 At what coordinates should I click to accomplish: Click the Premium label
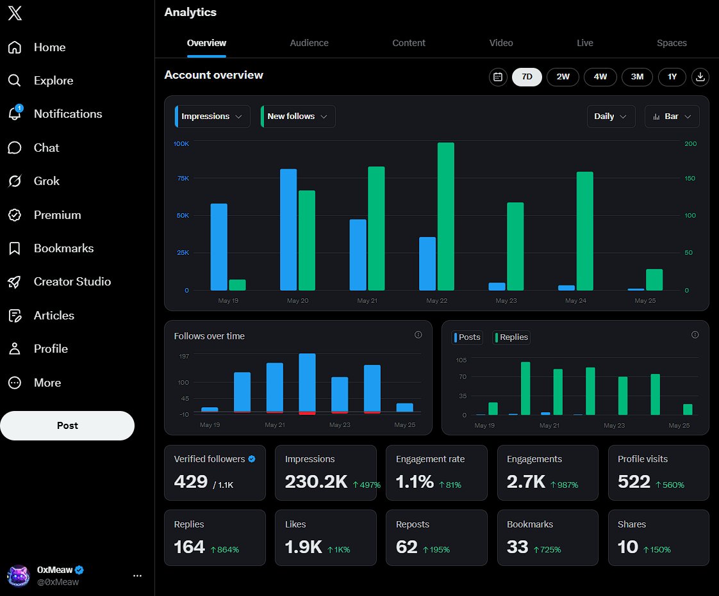[x=57, y=215]
